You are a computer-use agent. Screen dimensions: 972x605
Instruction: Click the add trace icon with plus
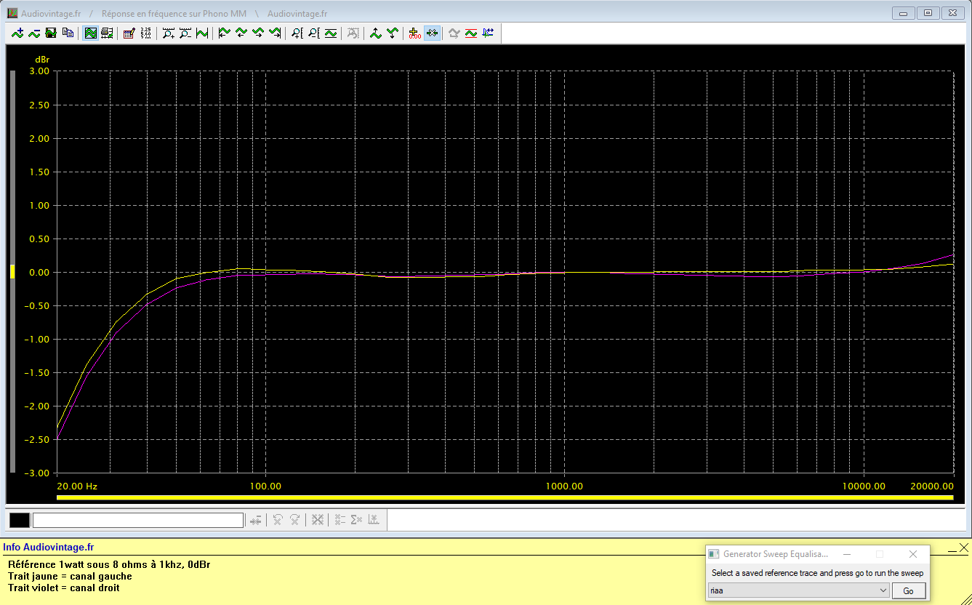pyautogui.click(x=17, y=33)
